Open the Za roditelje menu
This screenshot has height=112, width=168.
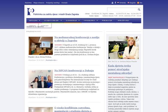[x=71, y=20]
